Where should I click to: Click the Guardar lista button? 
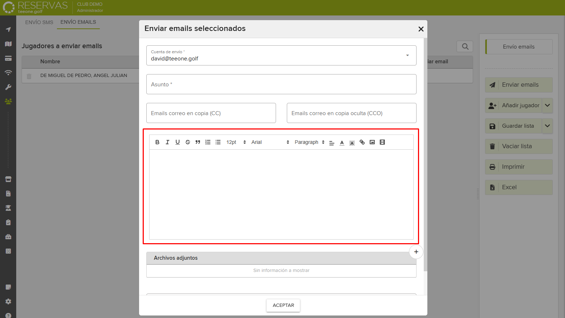pyautogui.click(x=513, y=126)
